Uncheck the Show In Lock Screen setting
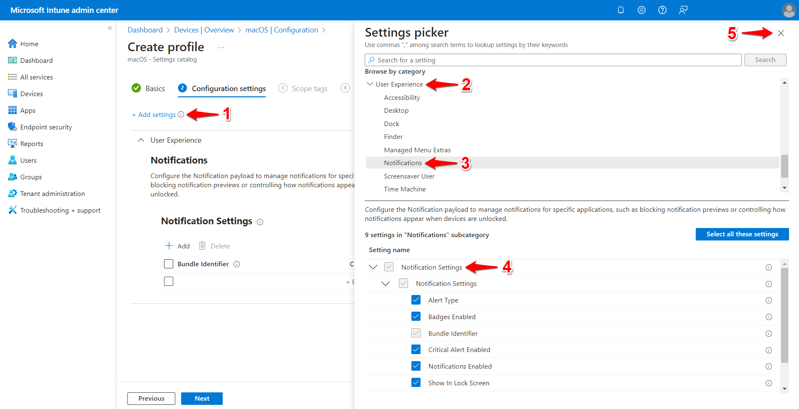This screenshot has height=409, width=799. pos(416,383)
